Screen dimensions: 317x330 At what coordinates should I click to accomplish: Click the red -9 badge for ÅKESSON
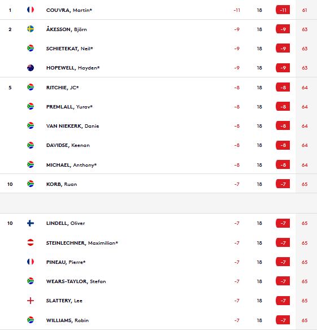pyautogui.click(x=283, y=29)
